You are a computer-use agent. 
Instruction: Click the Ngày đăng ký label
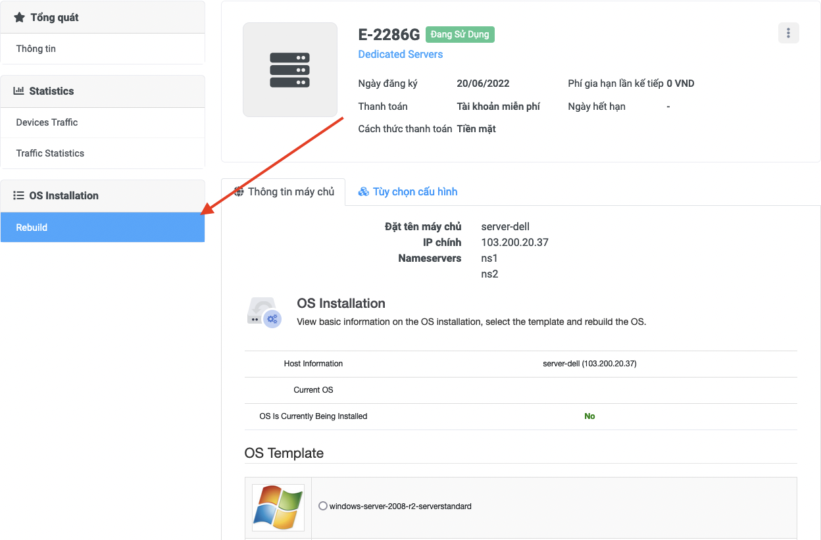pos(387,84)
